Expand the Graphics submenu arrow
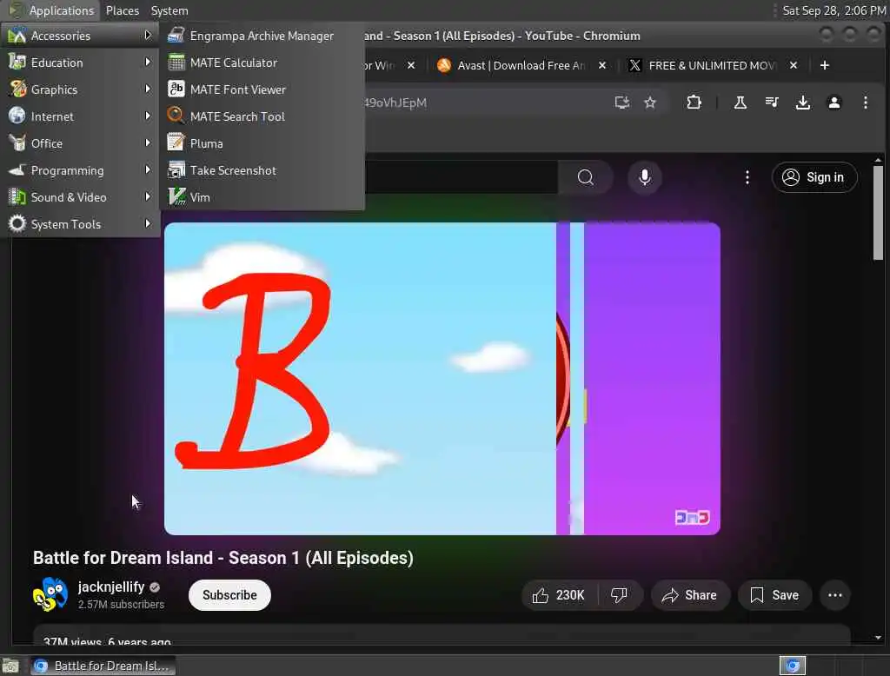The height and width of the screenshot is (676, 890). coord(148,89)
